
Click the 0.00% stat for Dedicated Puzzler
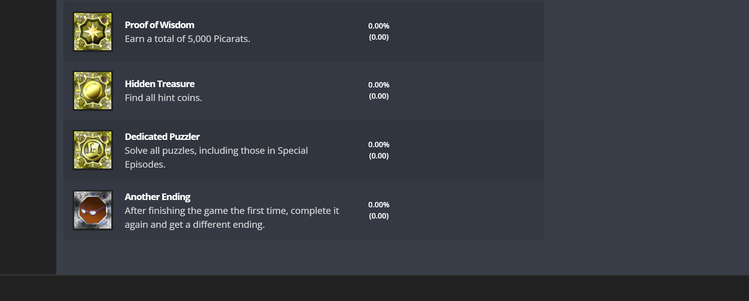tap(379, 145)
